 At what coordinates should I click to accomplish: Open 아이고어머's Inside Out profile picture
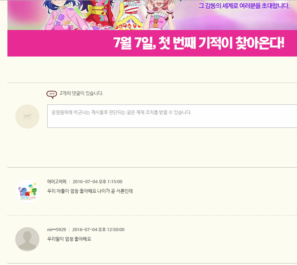[27, 191]
